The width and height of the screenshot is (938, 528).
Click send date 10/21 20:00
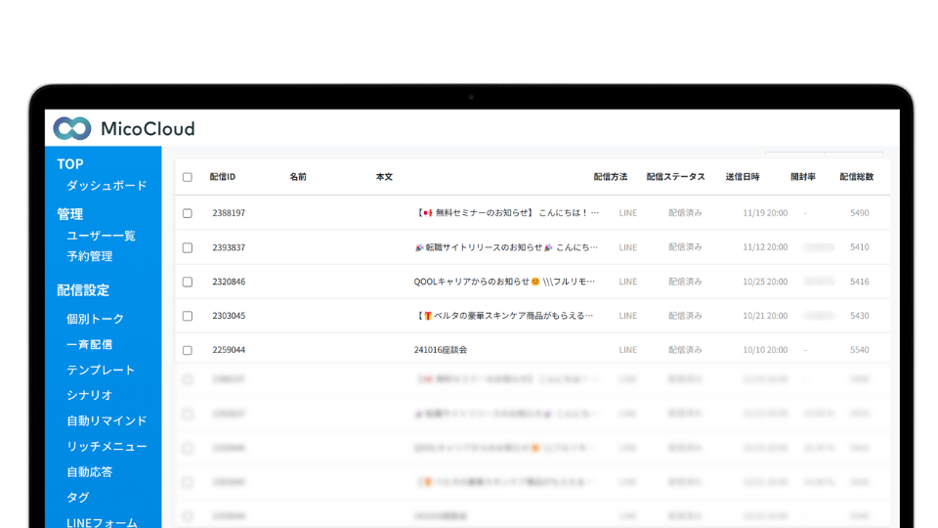coord(765,316)
